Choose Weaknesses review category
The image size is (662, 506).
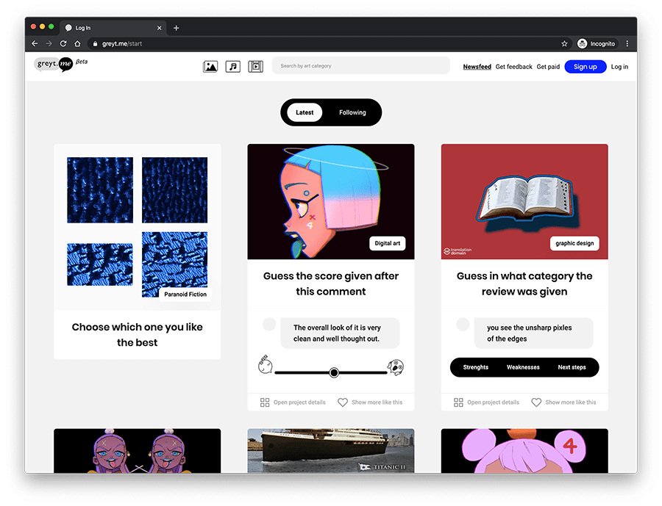[x=523, y=367]
